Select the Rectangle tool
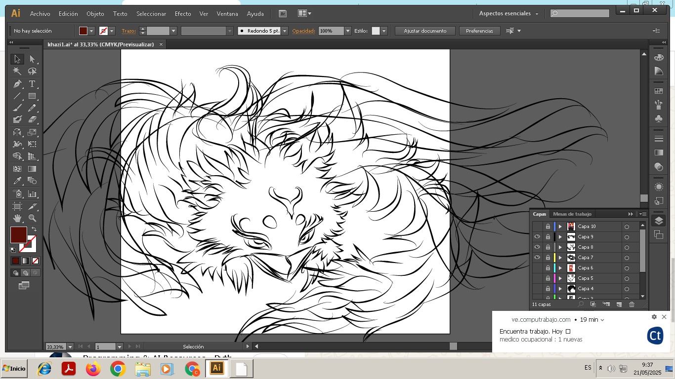 point(32,96)
